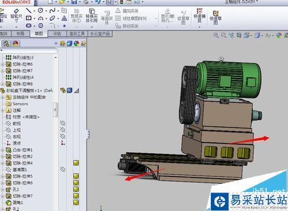Click the Repair Sketch (修复草图) tool
The height and width of the screenshot is (211, 288).
click(183, 18)
